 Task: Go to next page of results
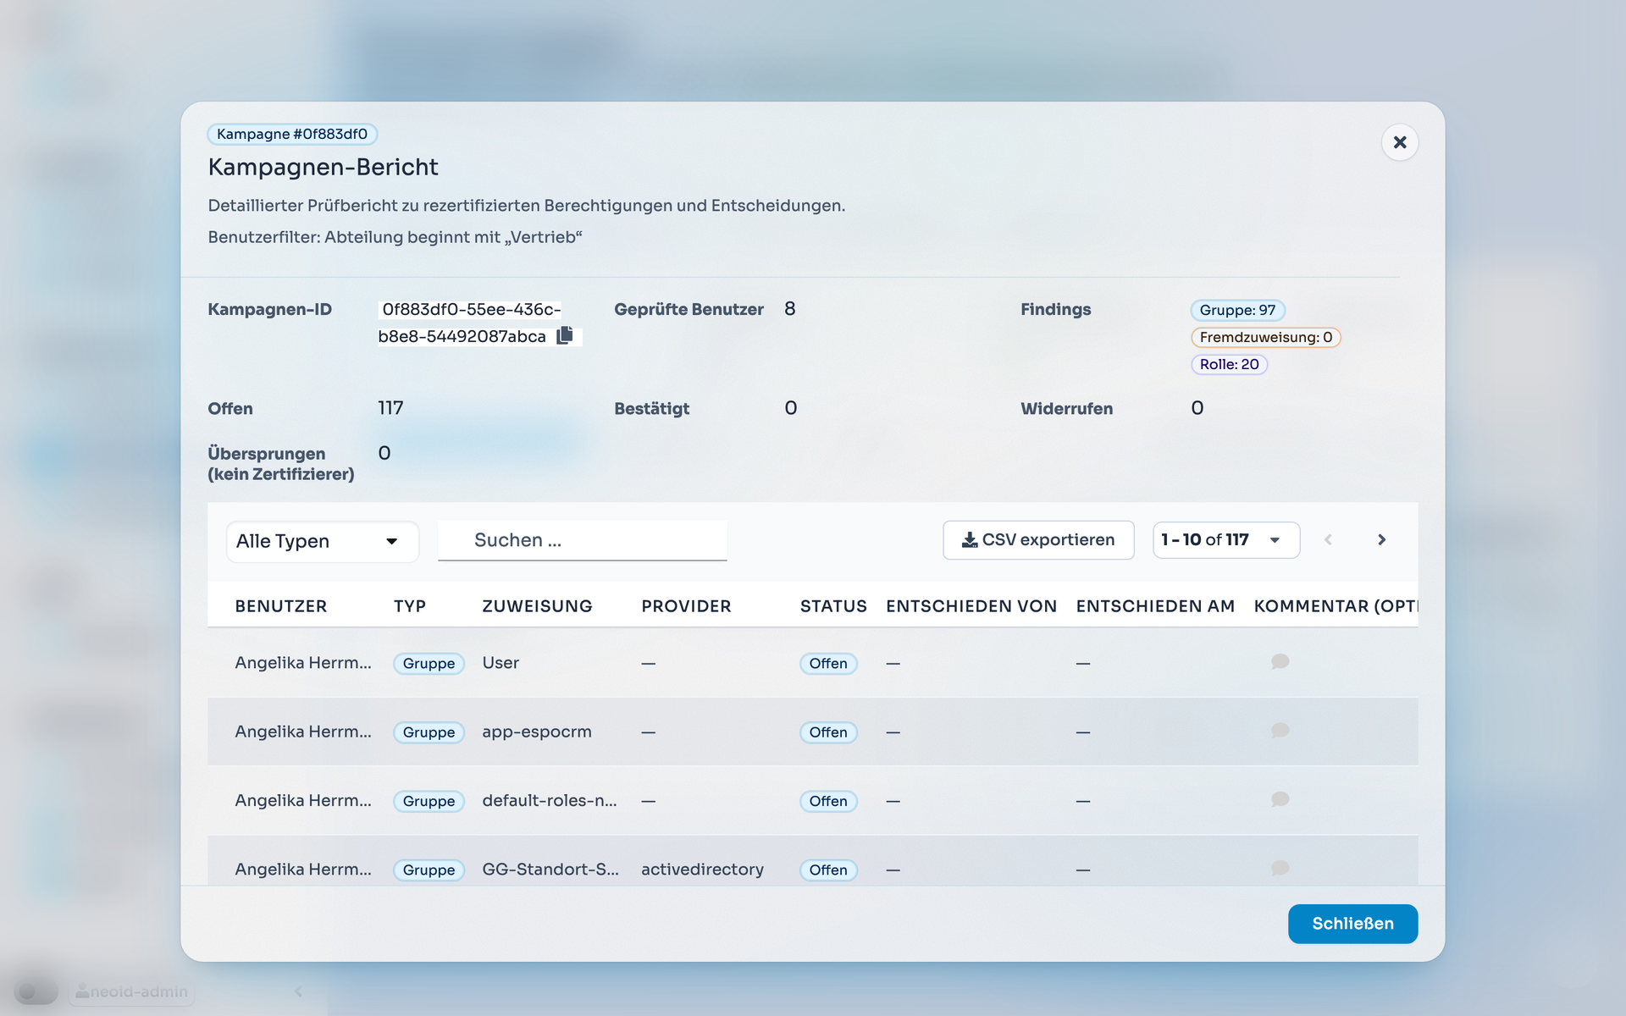coord(1381,540)
